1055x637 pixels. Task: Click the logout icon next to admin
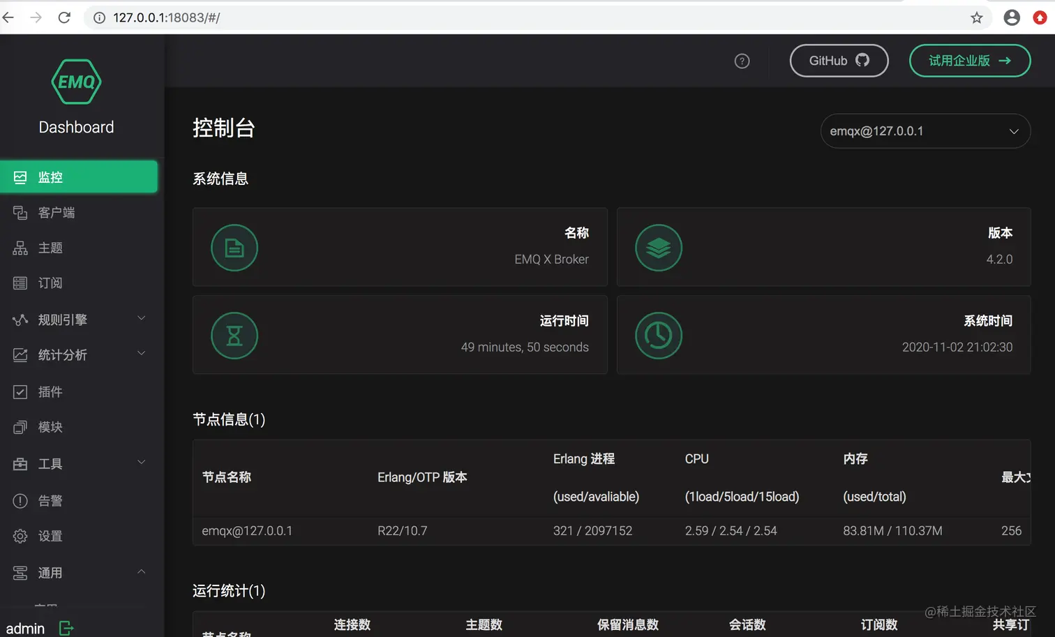66,629
